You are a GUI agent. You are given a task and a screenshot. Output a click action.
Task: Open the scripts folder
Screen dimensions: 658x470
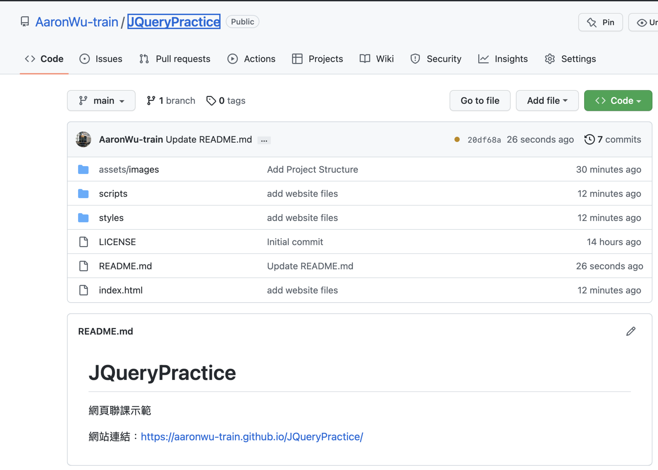(113, 194)
